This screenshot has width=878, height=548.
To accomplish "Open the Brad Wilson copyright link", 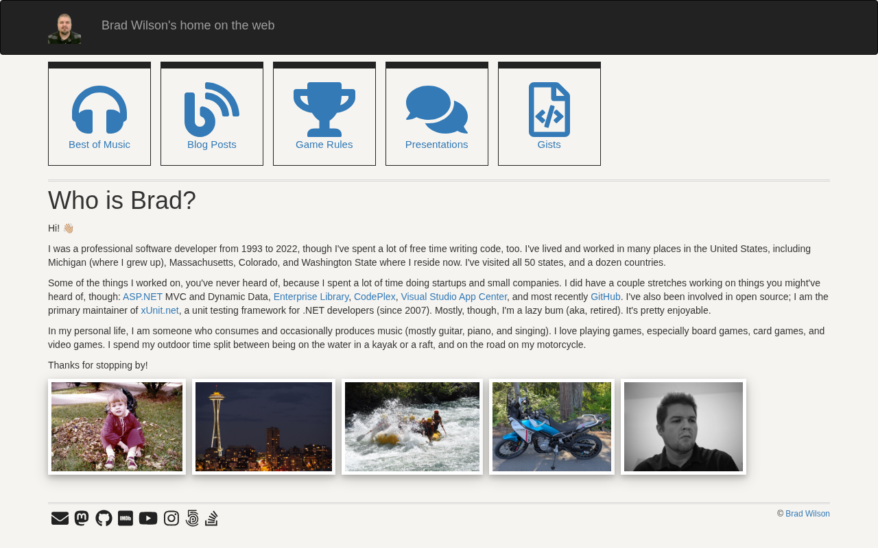I will coord(807,514).
